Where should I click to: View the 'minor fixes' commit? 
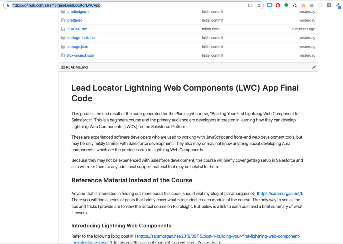coord(211,29)
